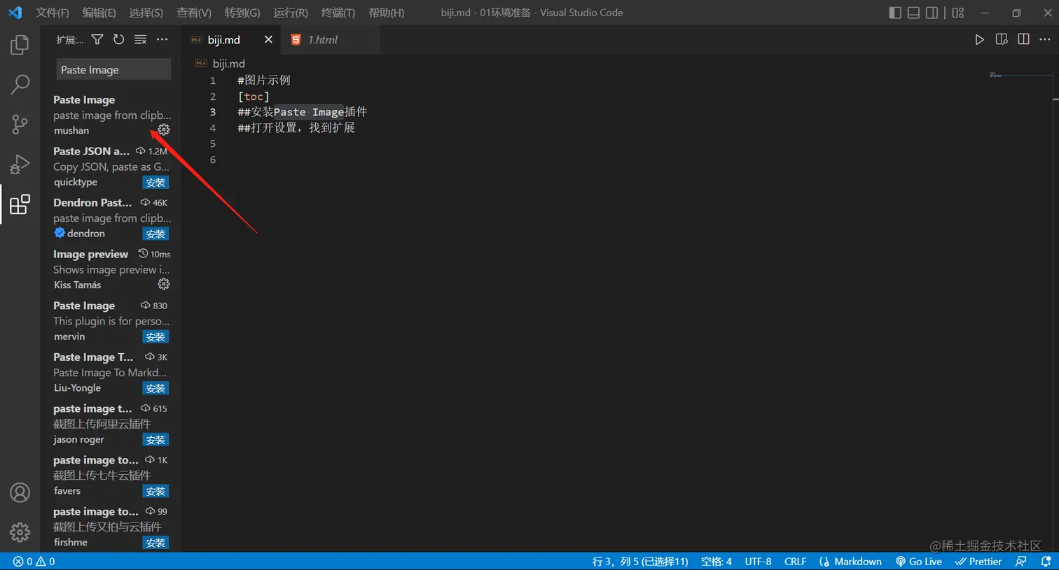Select the Extensions view icon
1059x570 pixels.
20,205
